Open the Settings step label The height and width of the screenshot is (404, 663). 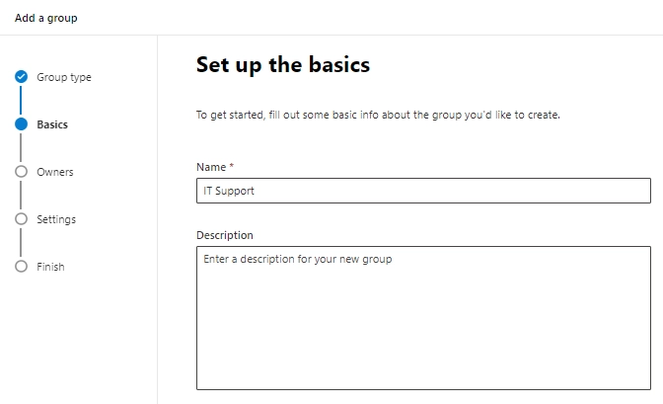pyautogui.click(x=56, y=220)
